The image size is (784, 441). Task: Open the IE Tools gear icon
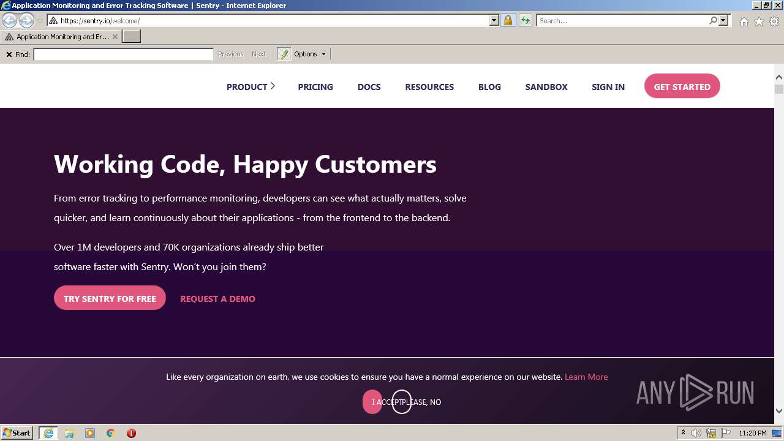click(x=774, y=21)
